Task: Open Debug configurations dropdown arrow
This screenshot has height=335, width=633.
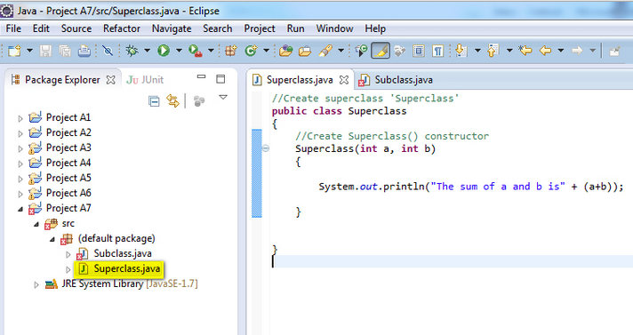Action: click(147, 51)
